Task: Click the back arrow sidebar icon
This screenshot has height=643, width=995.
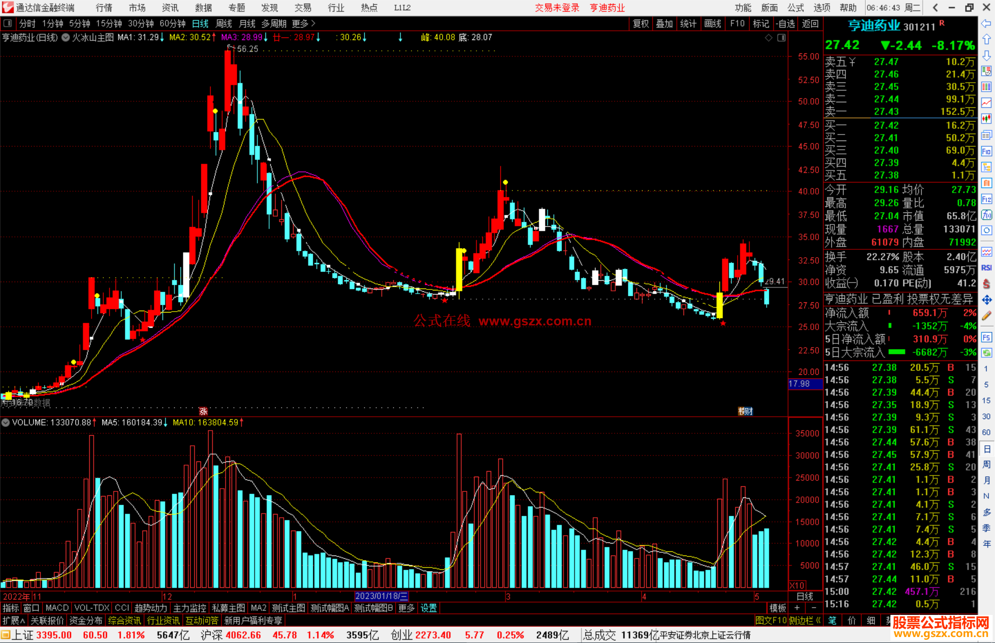Action: point(986,24)
